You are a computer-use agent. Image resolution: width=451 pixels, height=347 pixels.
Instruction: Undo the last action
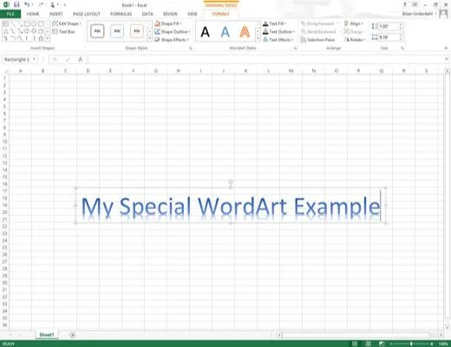(27, 4)
